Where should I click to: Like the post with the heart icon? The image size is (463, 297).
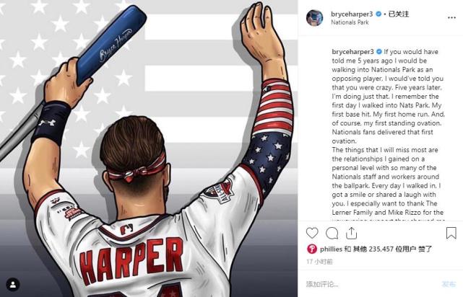pos(312,233)
